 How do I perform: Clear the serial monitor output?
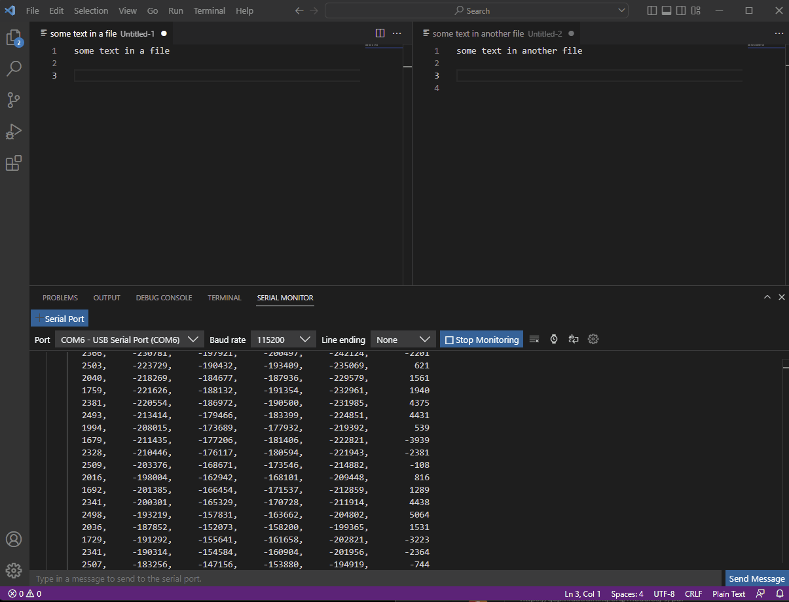pos(534,339)
